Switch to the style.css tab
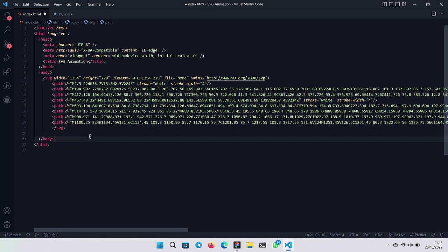Screen dimensions: 448x252 point(65,14)
